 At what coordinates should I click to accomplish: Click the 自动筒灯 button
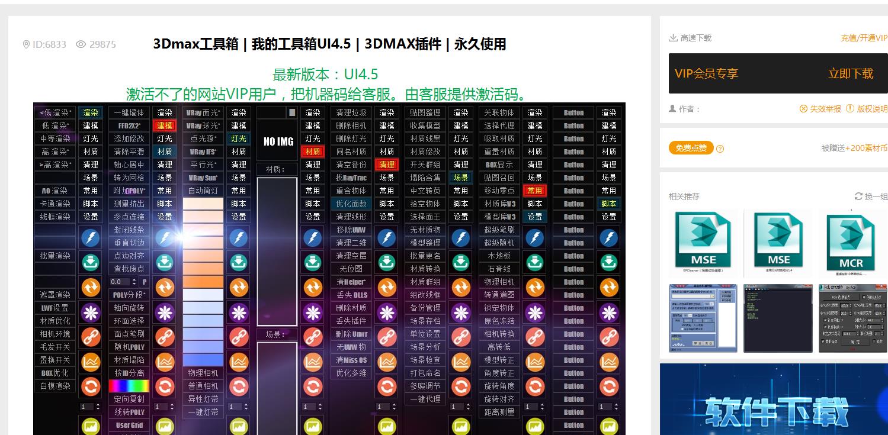pos(203,191)
